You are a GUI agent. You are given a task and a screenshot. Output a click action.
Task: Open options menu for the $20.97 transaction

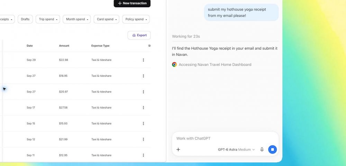point(143,92)
